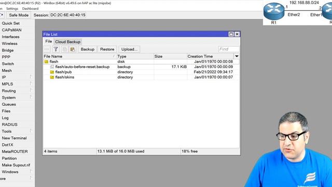Select the flash disk folder icon
This screenshot has width=332, height=187.
click(x=46, y=61)
